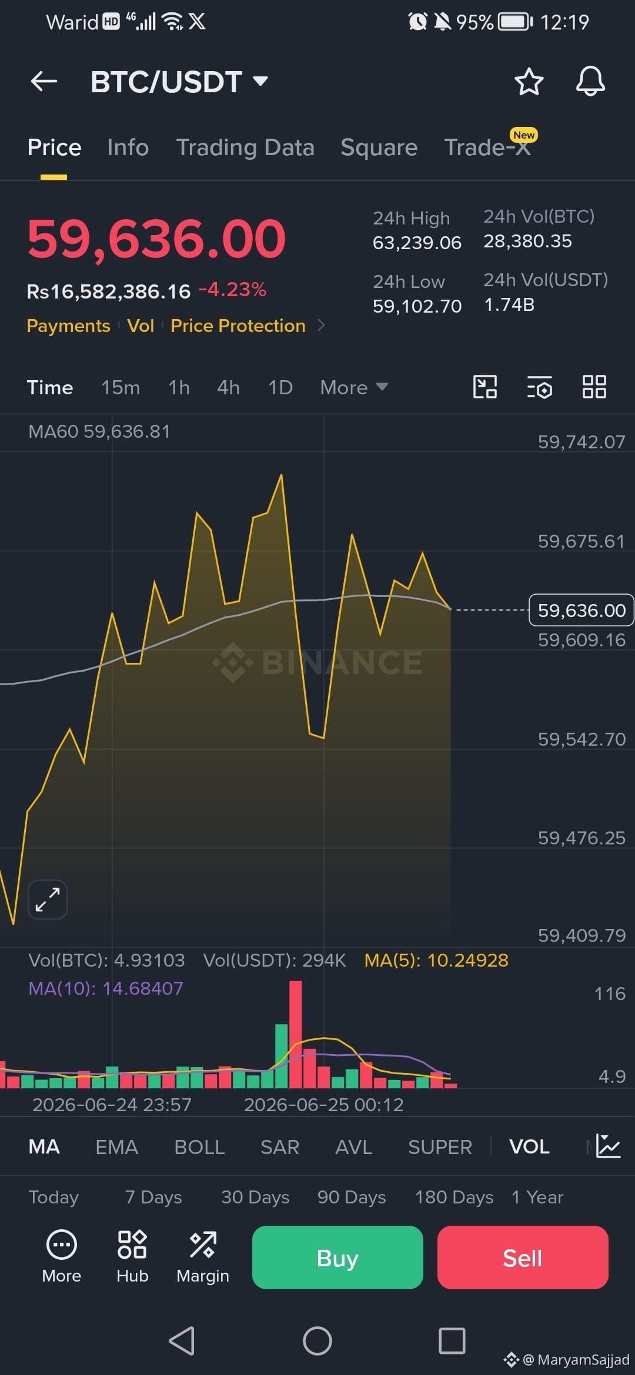
Task: Tap the MA(5): 10.24928 label
Action: point(436,960)
